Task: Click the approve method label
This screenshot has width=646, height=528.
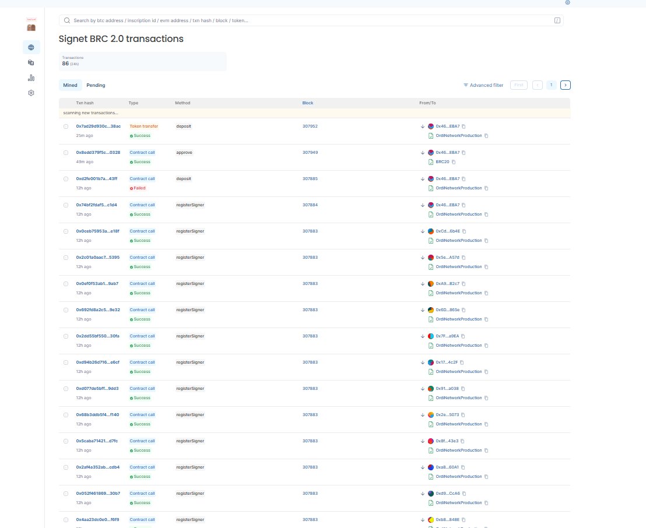Action: tap(184, 152)
